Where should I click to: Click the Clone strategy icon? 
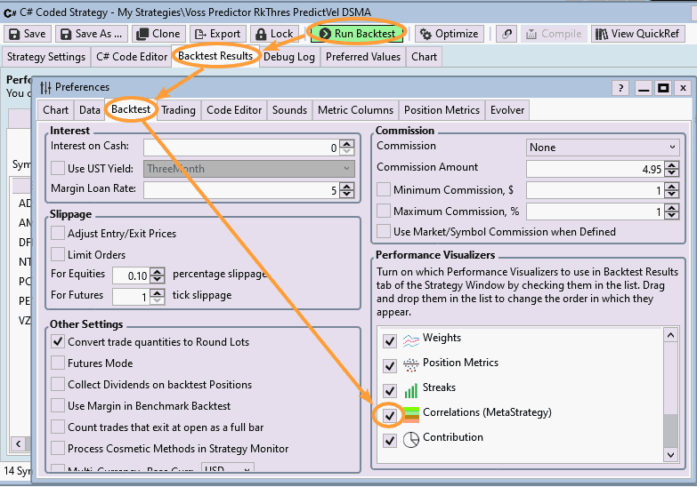click(x=157, y=34)
